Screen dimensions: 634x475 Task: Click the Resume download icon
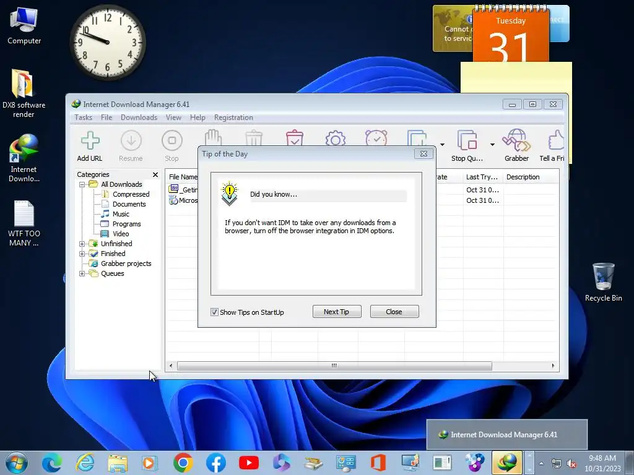click(x=131, y=146)
